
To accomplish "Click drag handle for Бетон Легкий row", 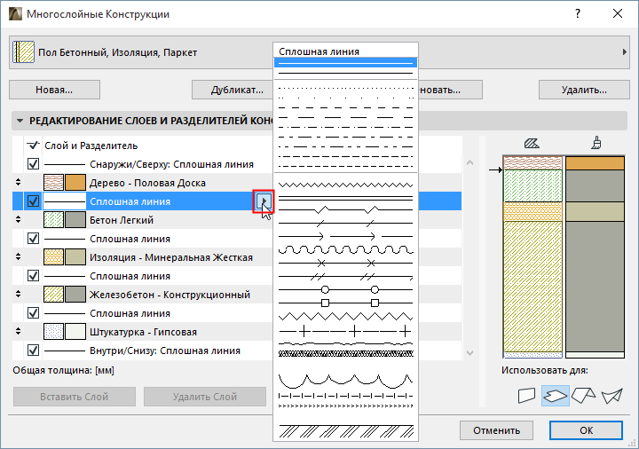I will pos(18,219).
